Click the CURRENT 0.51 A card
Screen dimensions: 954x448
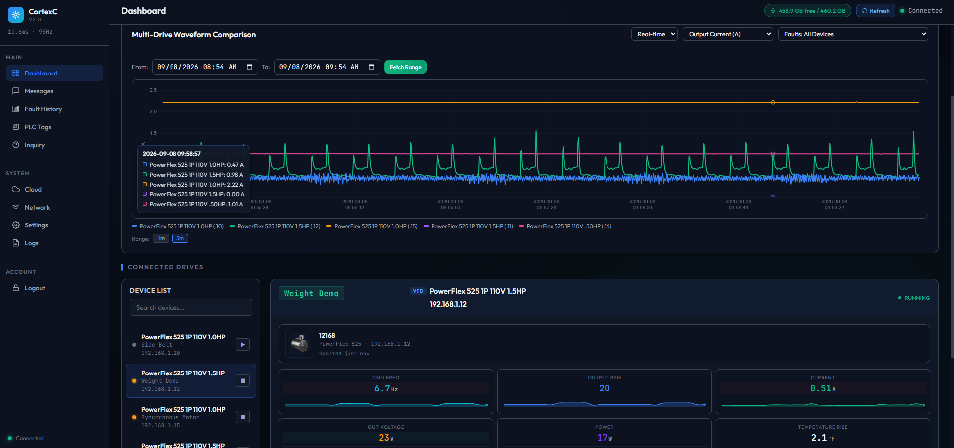823,392
